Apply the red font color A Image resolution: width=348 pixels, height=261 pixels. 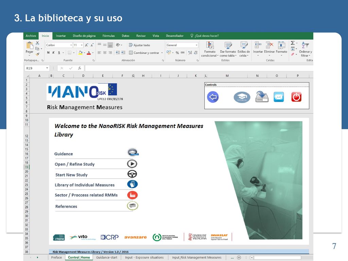(89, 53)
